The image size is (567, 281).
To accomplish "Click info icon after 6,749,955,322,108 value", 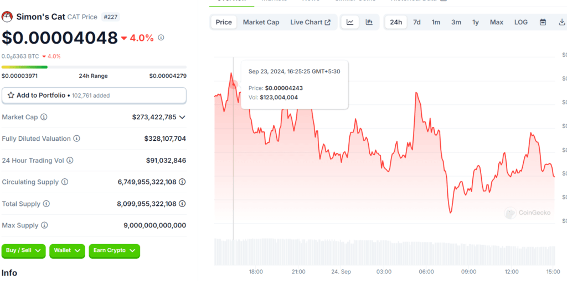I will (x=183, y=182).
